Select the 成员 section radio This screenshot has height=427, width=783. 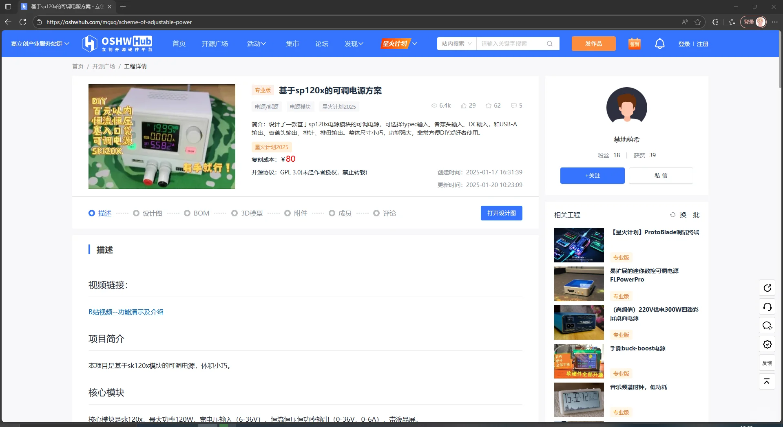click(332, 213)
